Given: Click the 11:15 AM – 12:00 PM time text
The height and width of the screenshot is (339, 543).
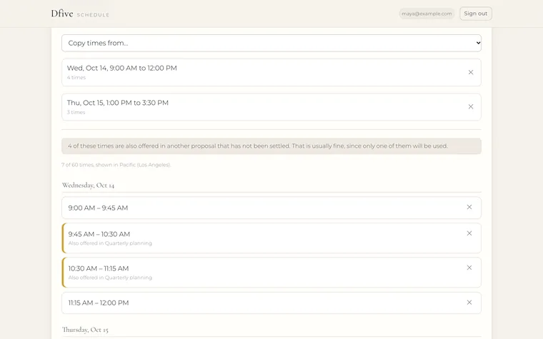Looking at the screenshot, I should coord(99,303).
